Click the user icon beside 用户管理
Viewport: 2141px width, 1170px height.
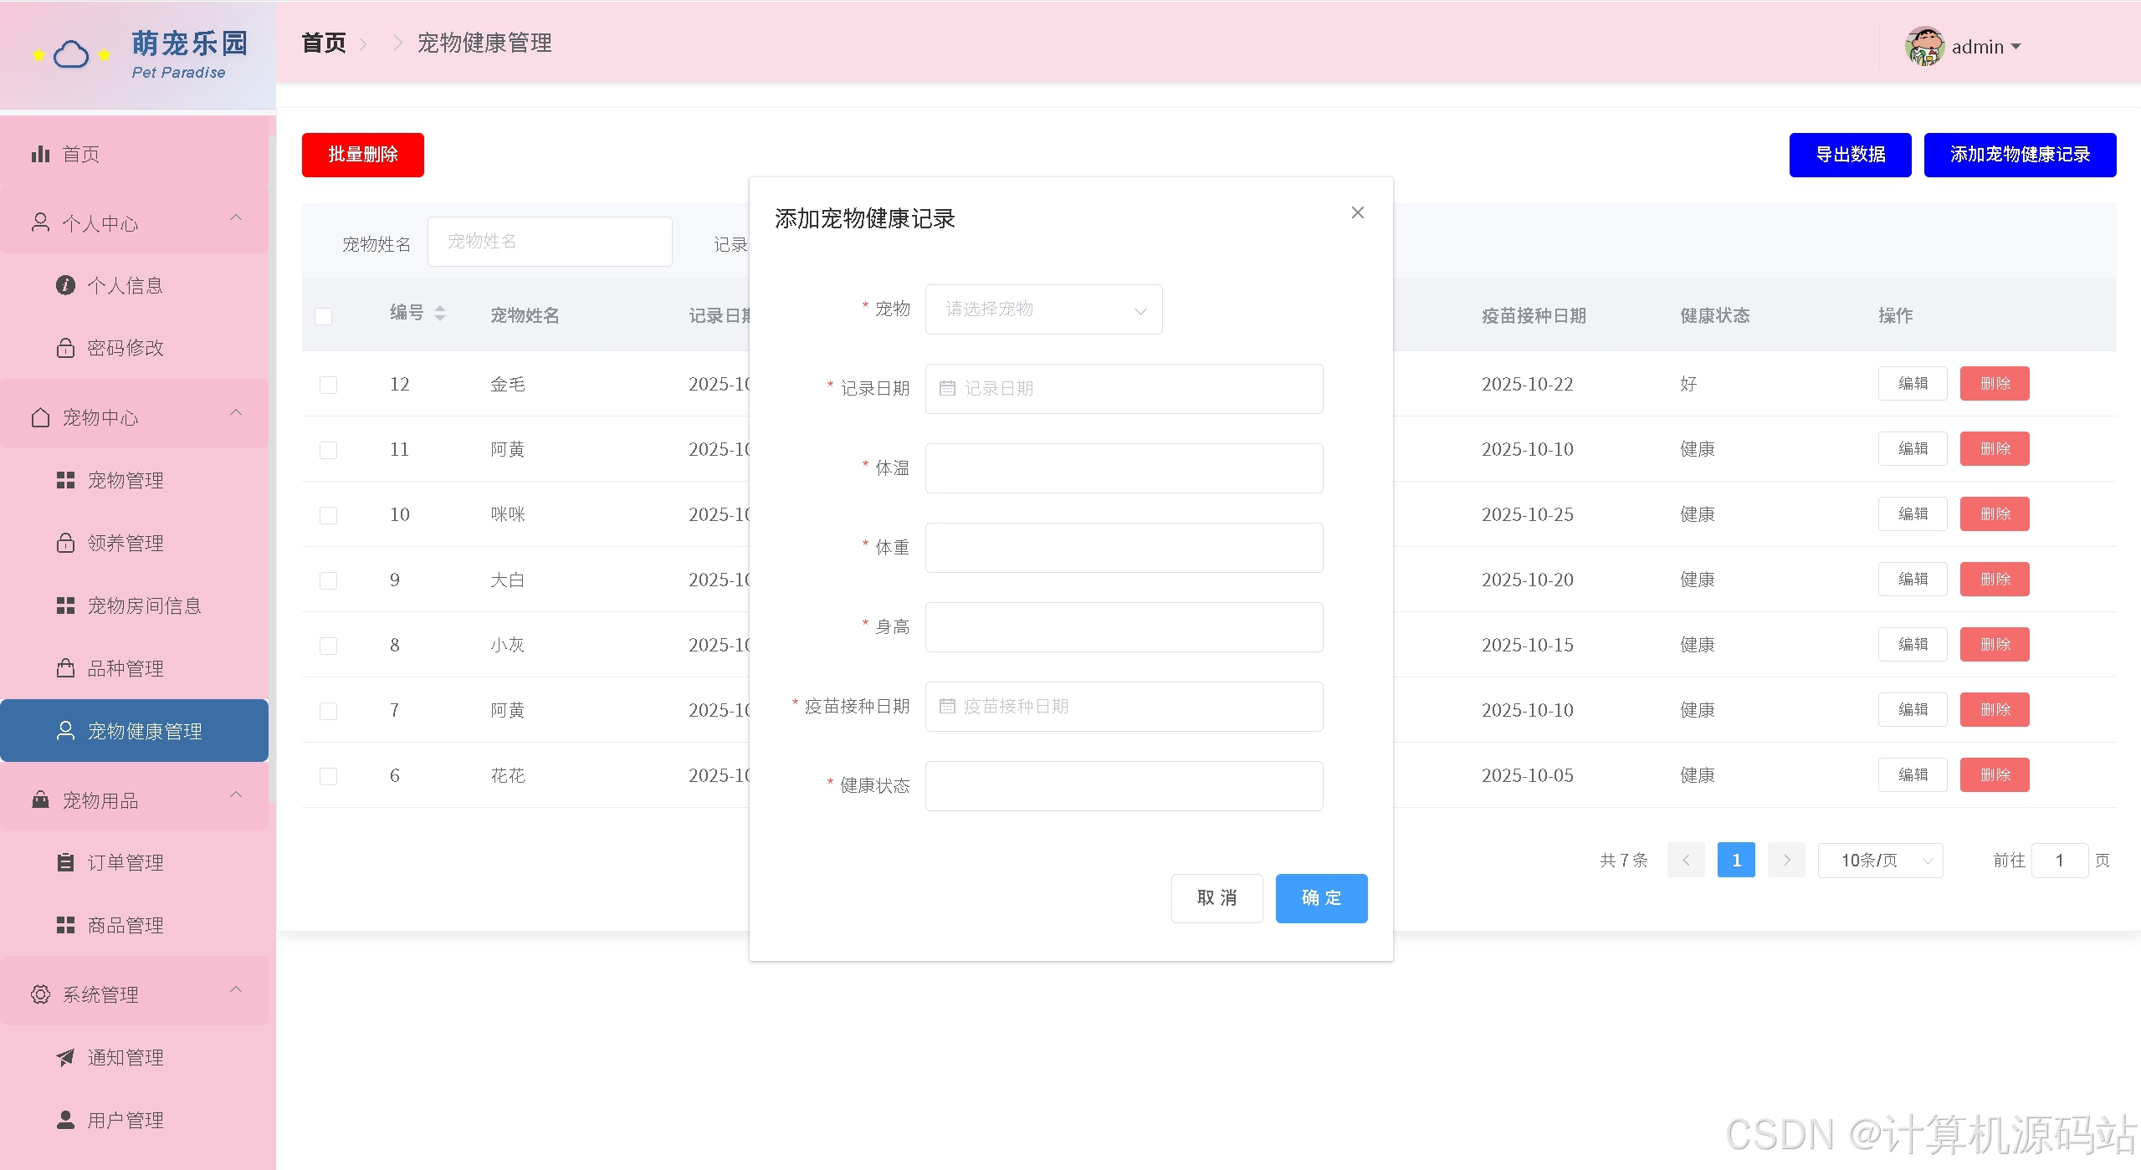click(x=65, y=1120)
